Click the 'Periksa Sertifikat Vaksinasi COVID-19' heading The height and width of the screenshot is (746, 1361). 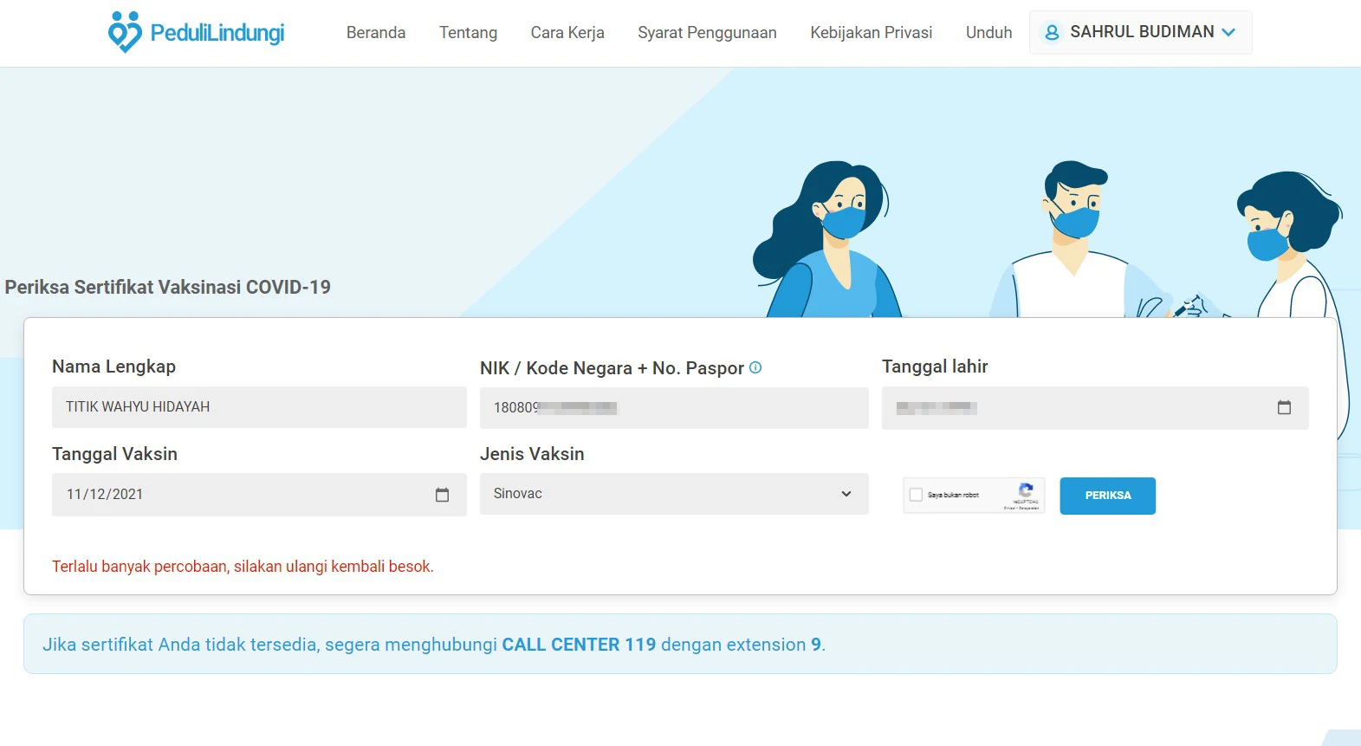click(168, 287)
